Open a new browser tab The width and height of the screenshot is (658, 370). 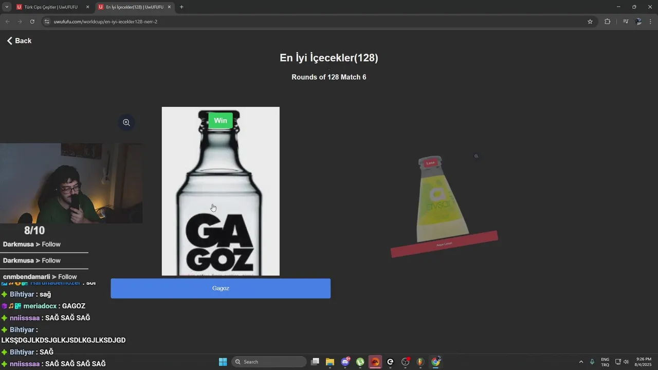point(181,7)
